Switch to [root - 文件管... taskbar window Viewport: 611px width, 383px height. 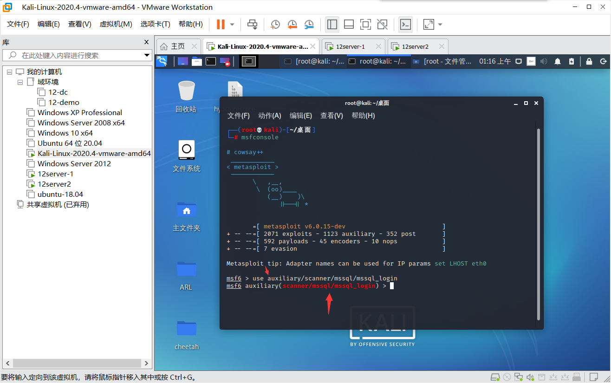point(443,61)
